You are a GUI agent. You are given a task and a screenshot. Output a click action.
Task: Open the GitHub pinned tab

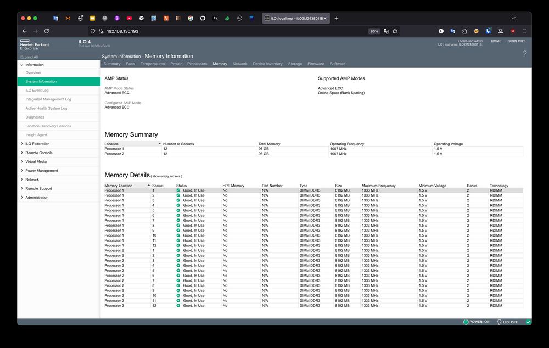tap(203, 18)
